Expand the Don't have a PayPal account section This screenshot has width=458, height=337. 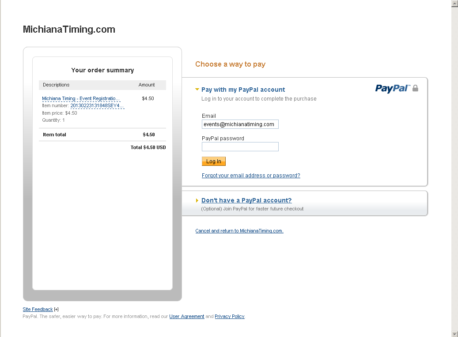click(x=246, y=200)
